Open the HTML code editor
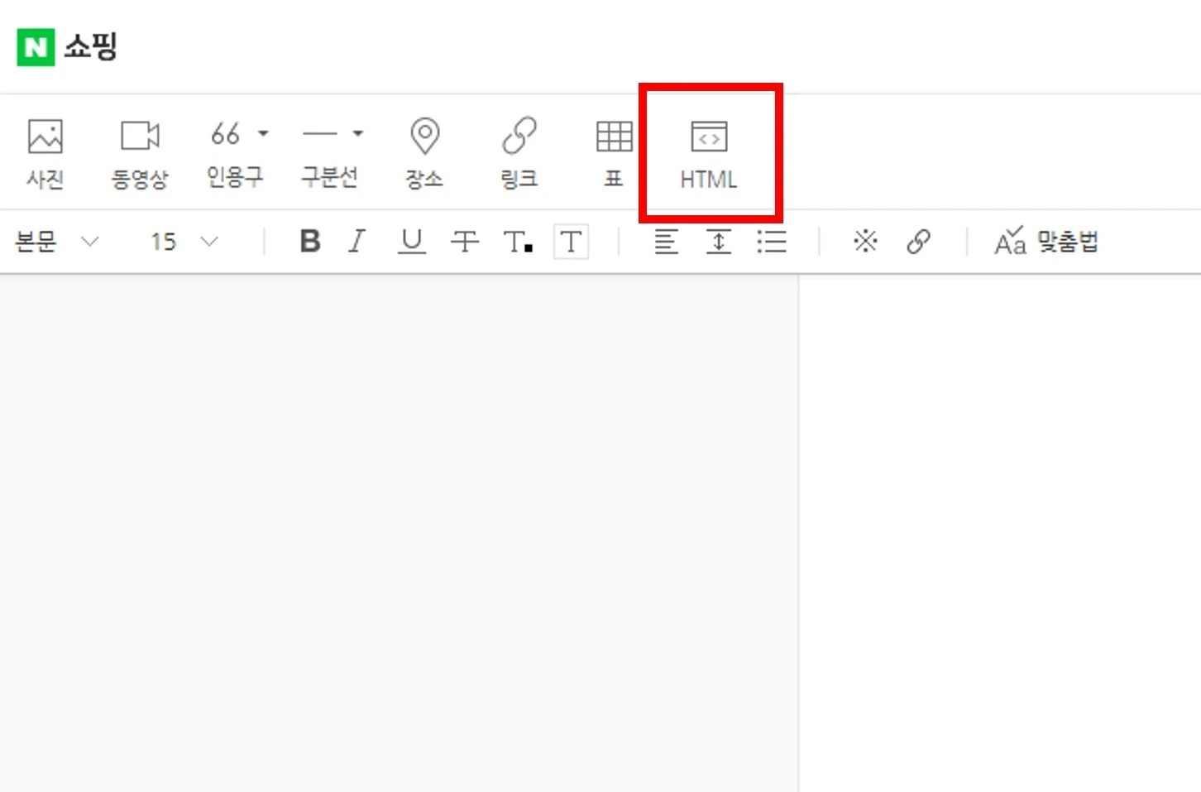1201x792 pixels. point(709,153)
